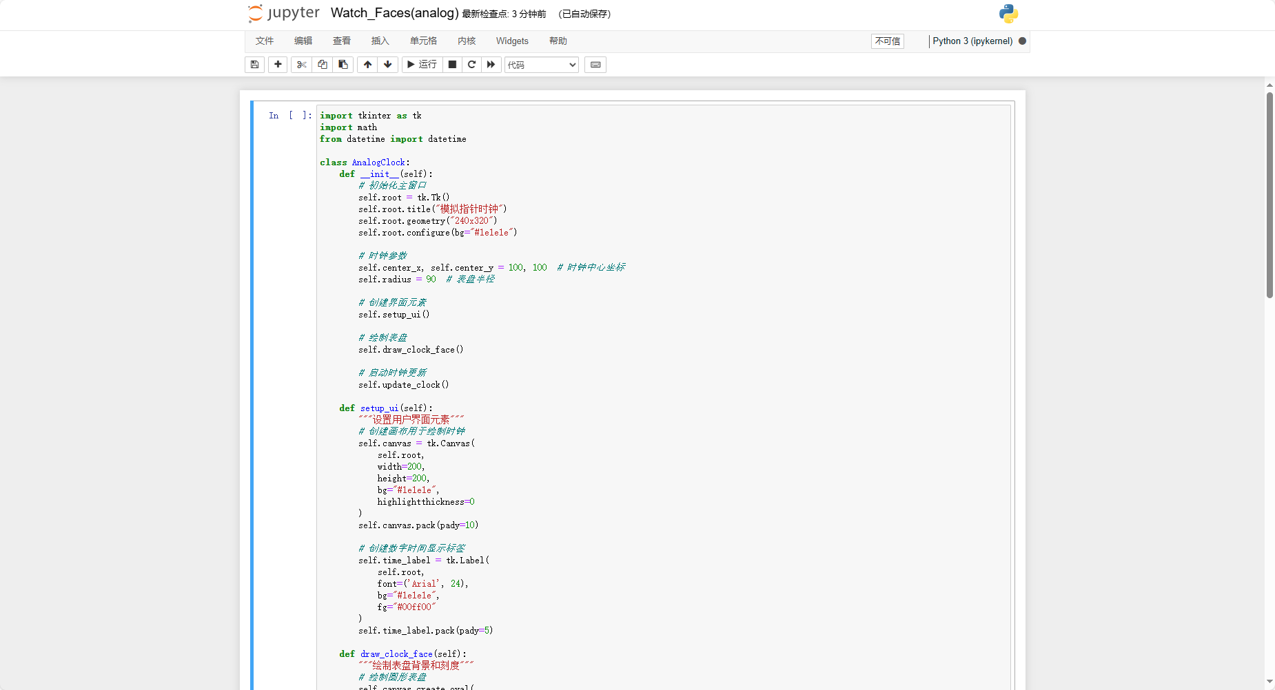Click the save and checkpoint icon
1275x690 pixels.
tap(254, 65)
